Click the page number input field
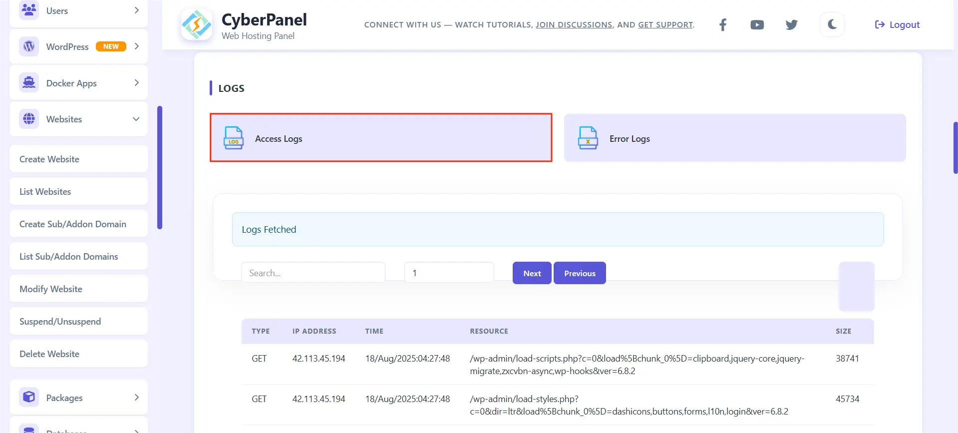Screen dimensions: 958x433 pos(449,273)
